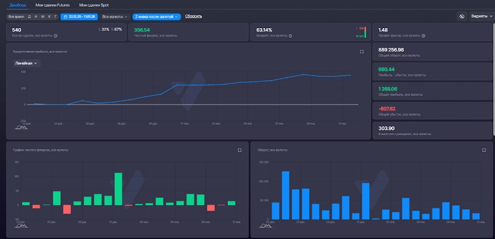Switch period filter to 'Г' (year)
The height and width of the screenshot is (239, 495).
pos(55,17)
